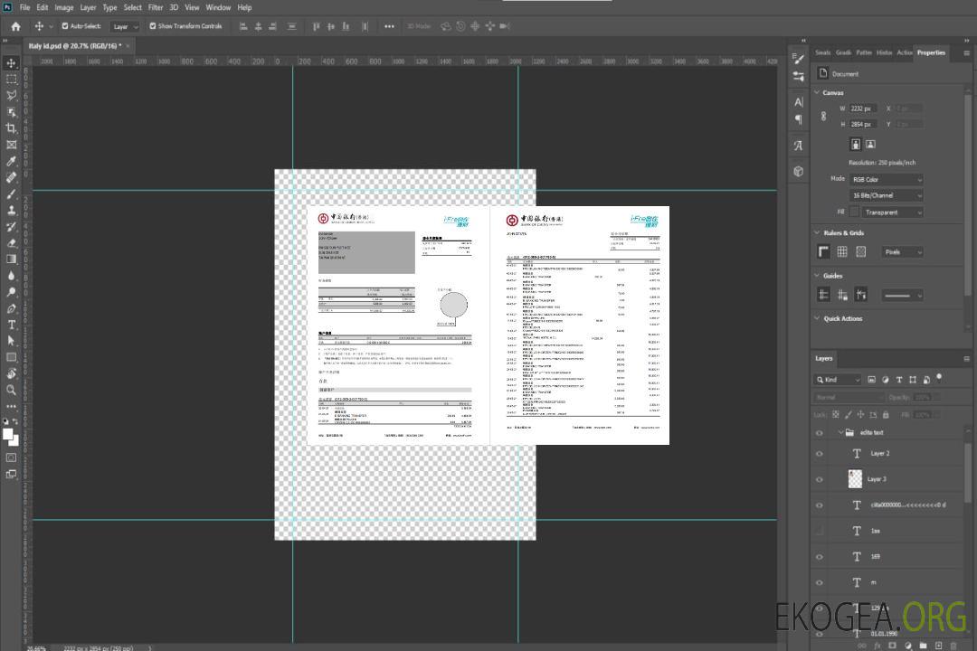Open the RGB Color mode dropdown
Screen dimensions: 977x651
coord(886,179)
